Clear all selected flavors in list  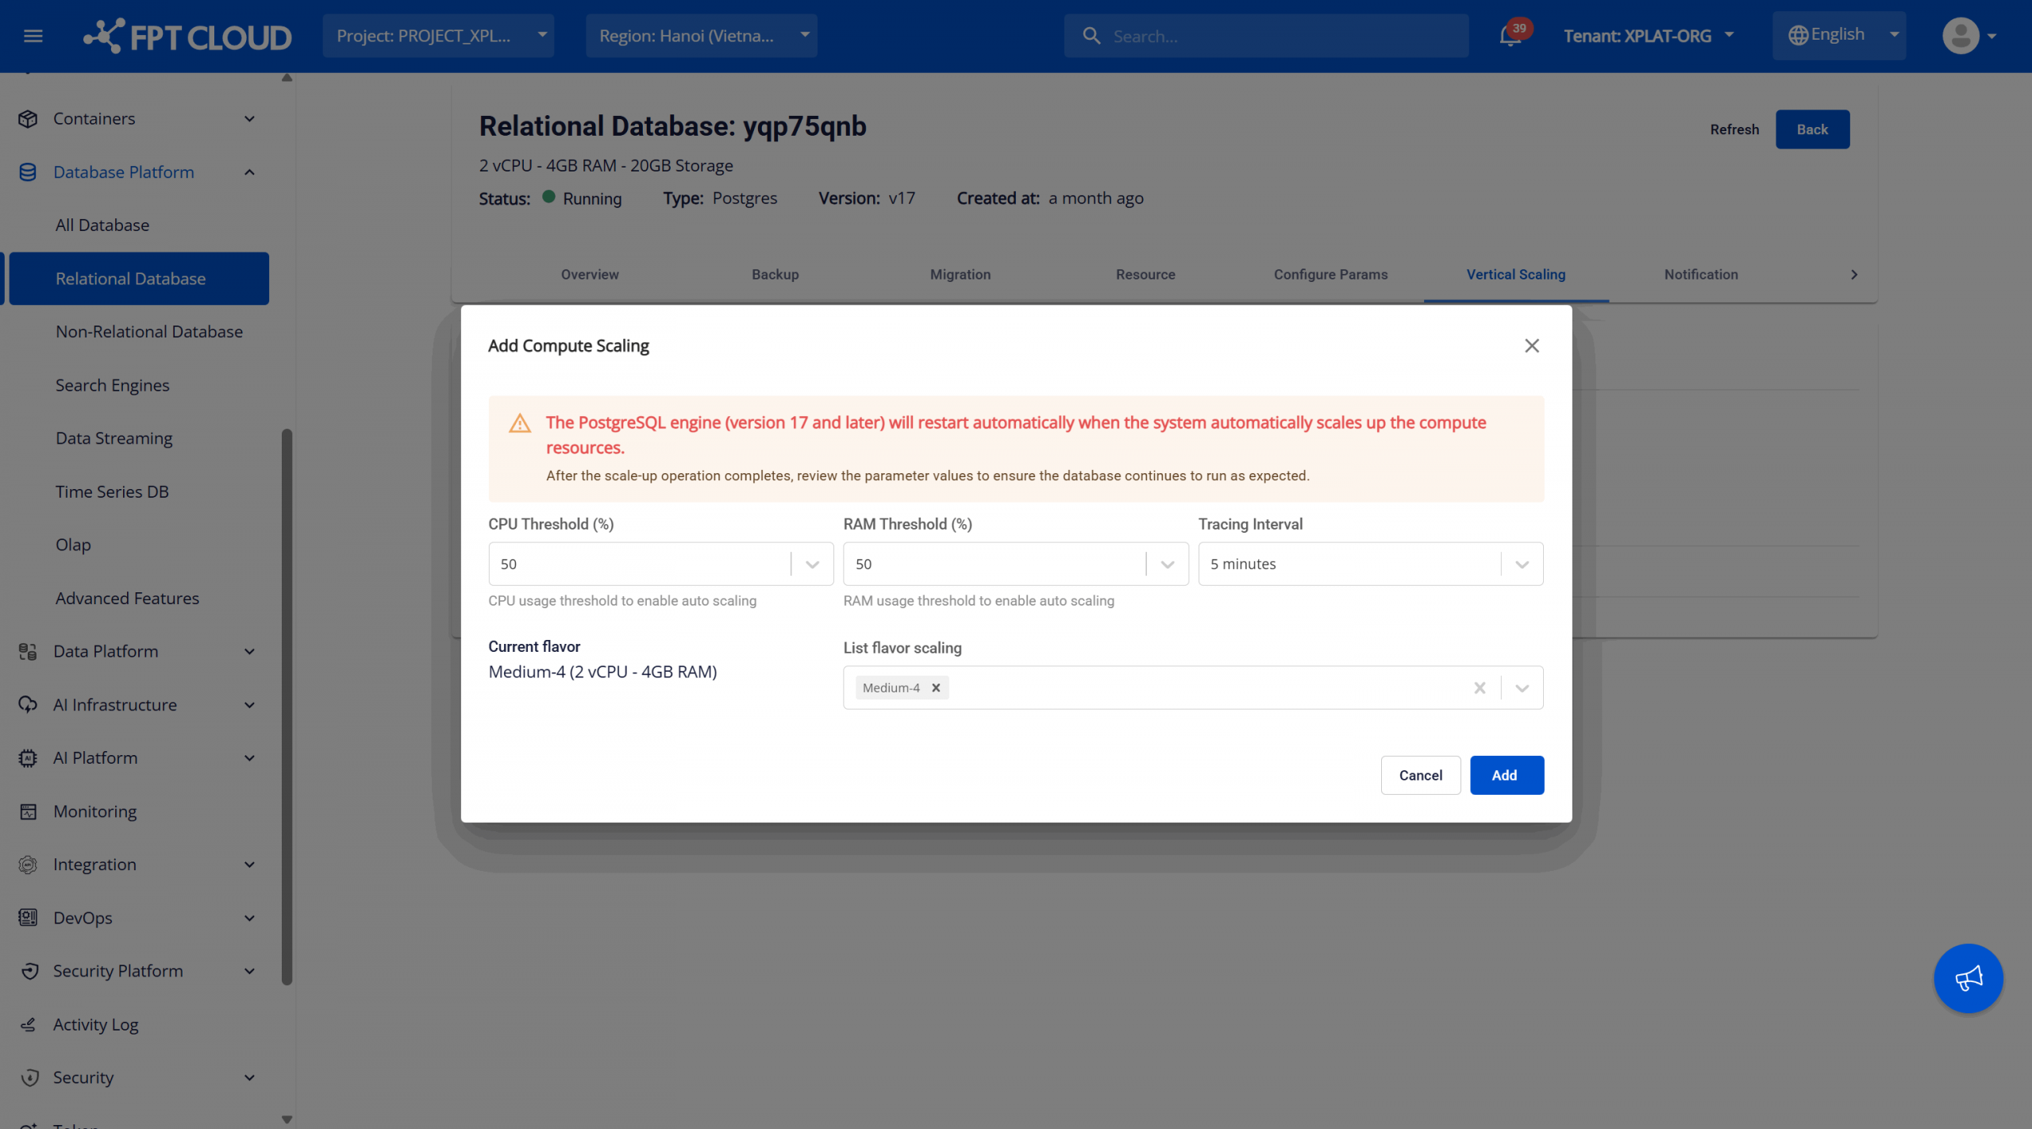click(x=1480, y=688)
